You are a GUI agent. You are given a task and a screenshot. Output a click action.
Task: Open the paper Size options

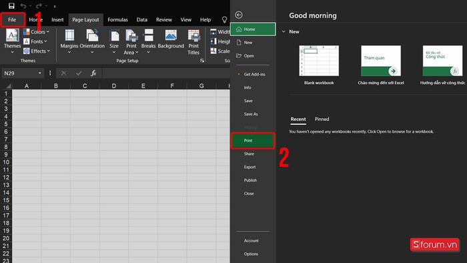tap(114, 41)
